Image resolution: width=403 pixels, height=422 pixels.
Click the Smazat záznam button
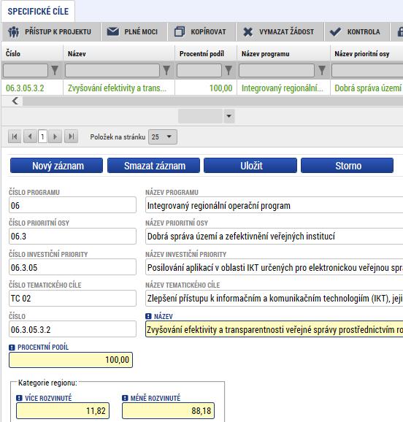point(153,166)
